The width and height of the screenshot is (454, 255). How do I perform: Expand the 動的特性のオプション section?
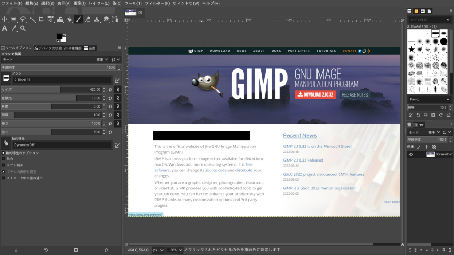3,153
